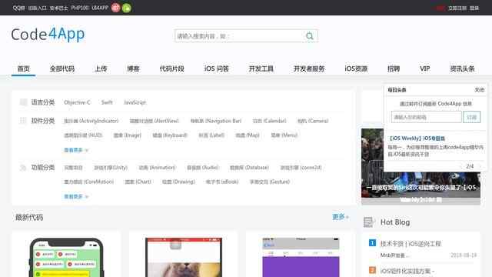Open the 资讯头条 nav tab

point(462,68)
